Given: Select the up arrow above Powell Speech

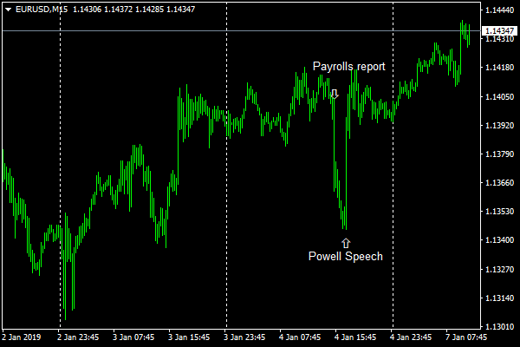Looking at the screenshot, I should coord(346,243).
